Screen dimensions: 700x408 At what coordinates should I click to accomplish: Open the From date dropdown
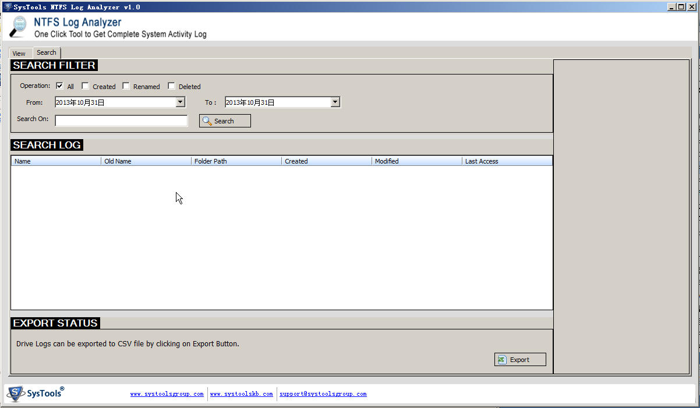tap(181, 102)
